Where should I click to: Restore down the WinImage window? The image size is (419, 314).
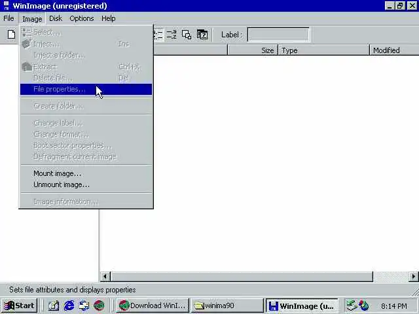400,6
